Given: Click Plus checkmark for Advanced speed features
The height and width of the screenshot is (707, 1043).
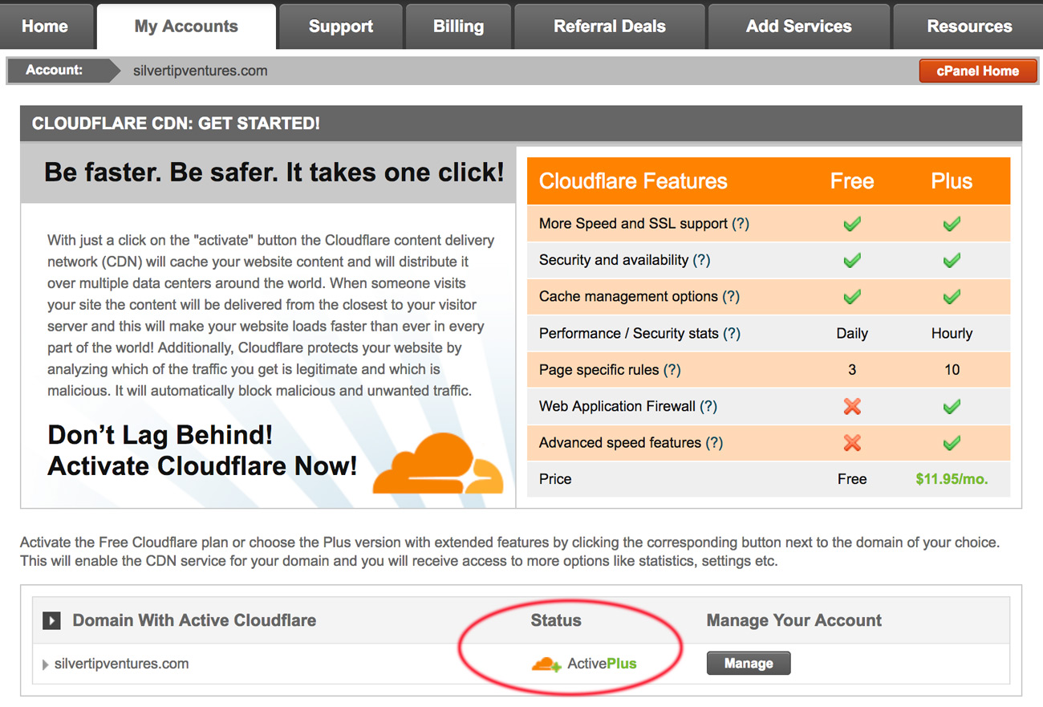Looking at the screenshot, I should pos(952,443).
